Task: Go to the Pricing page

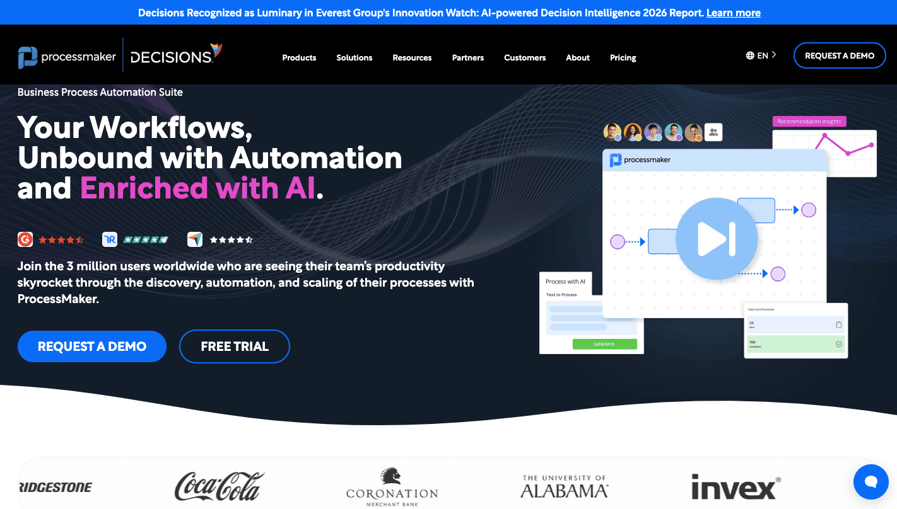Action: (623, 57)
